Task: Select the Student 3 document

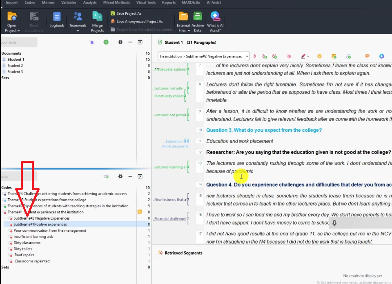Action: (x=15, y=72)
